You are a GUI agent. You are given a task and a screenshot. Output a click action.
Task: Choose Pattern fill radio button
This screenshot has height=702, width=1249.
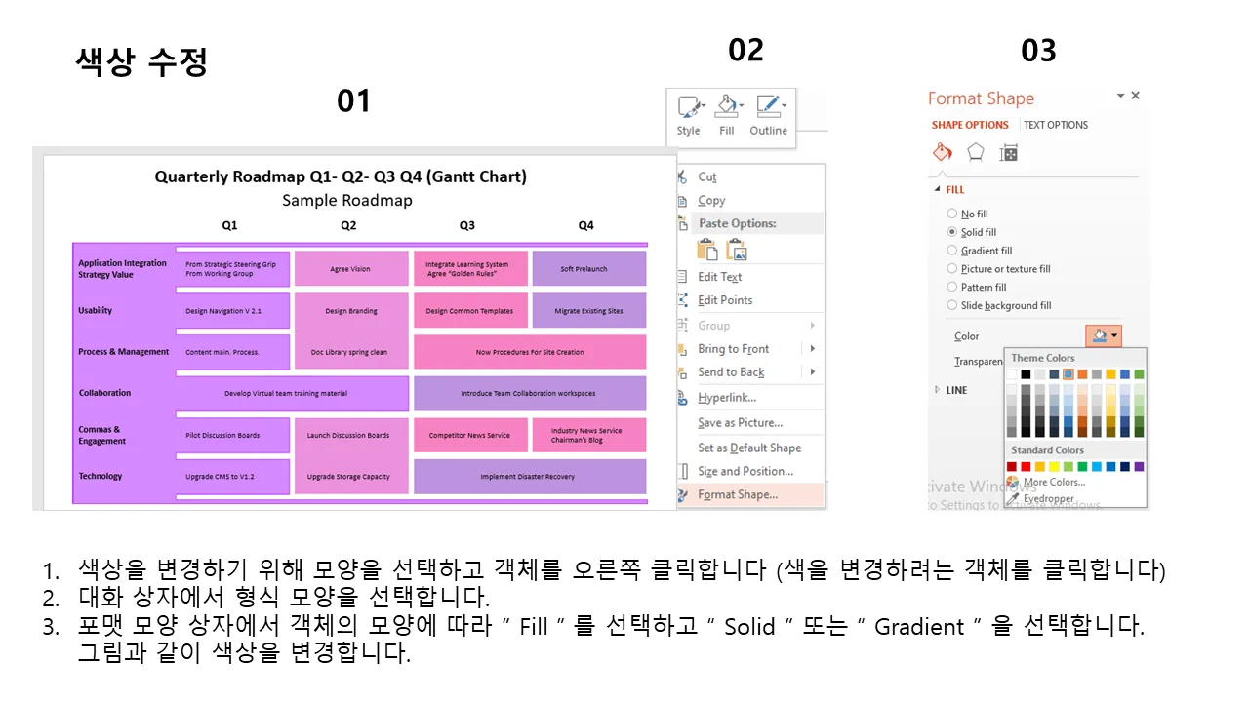click(x=952, y=288)
